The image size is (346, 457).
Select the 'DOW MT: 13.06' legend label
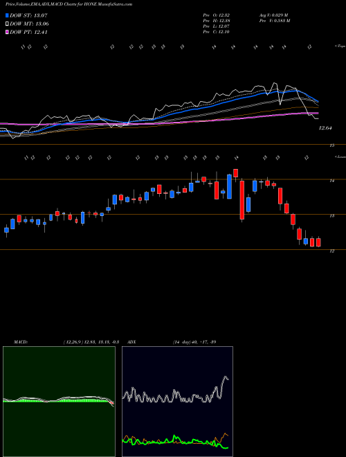point(29,24)
